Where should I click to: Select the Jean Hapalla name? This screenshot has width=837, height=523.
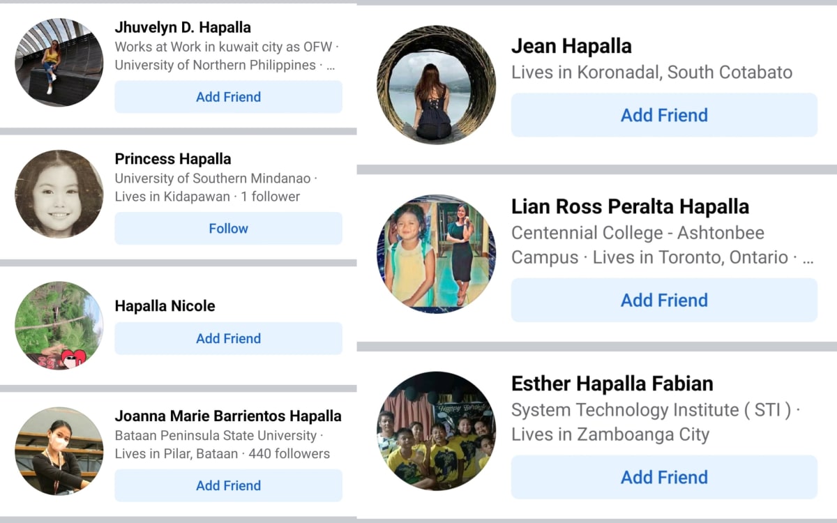[x=571, y=47]
